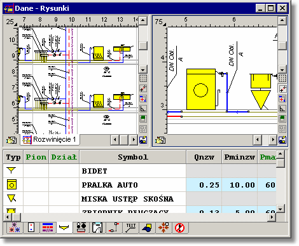
Task: Click the yellow-blue properties icon under overview pane toolbar
Action: [143, 140]
